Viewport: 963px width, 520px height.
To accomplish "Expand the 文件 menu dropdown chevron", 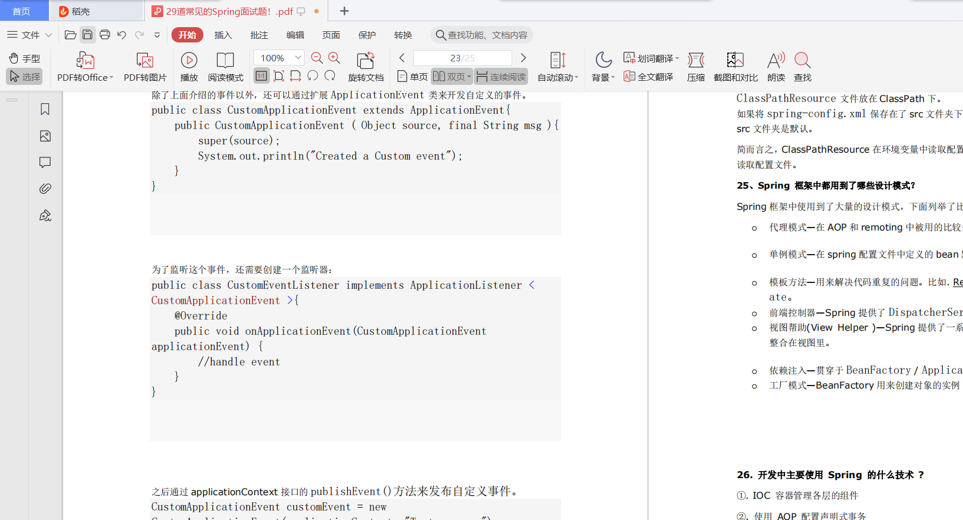I will (48, 35).
